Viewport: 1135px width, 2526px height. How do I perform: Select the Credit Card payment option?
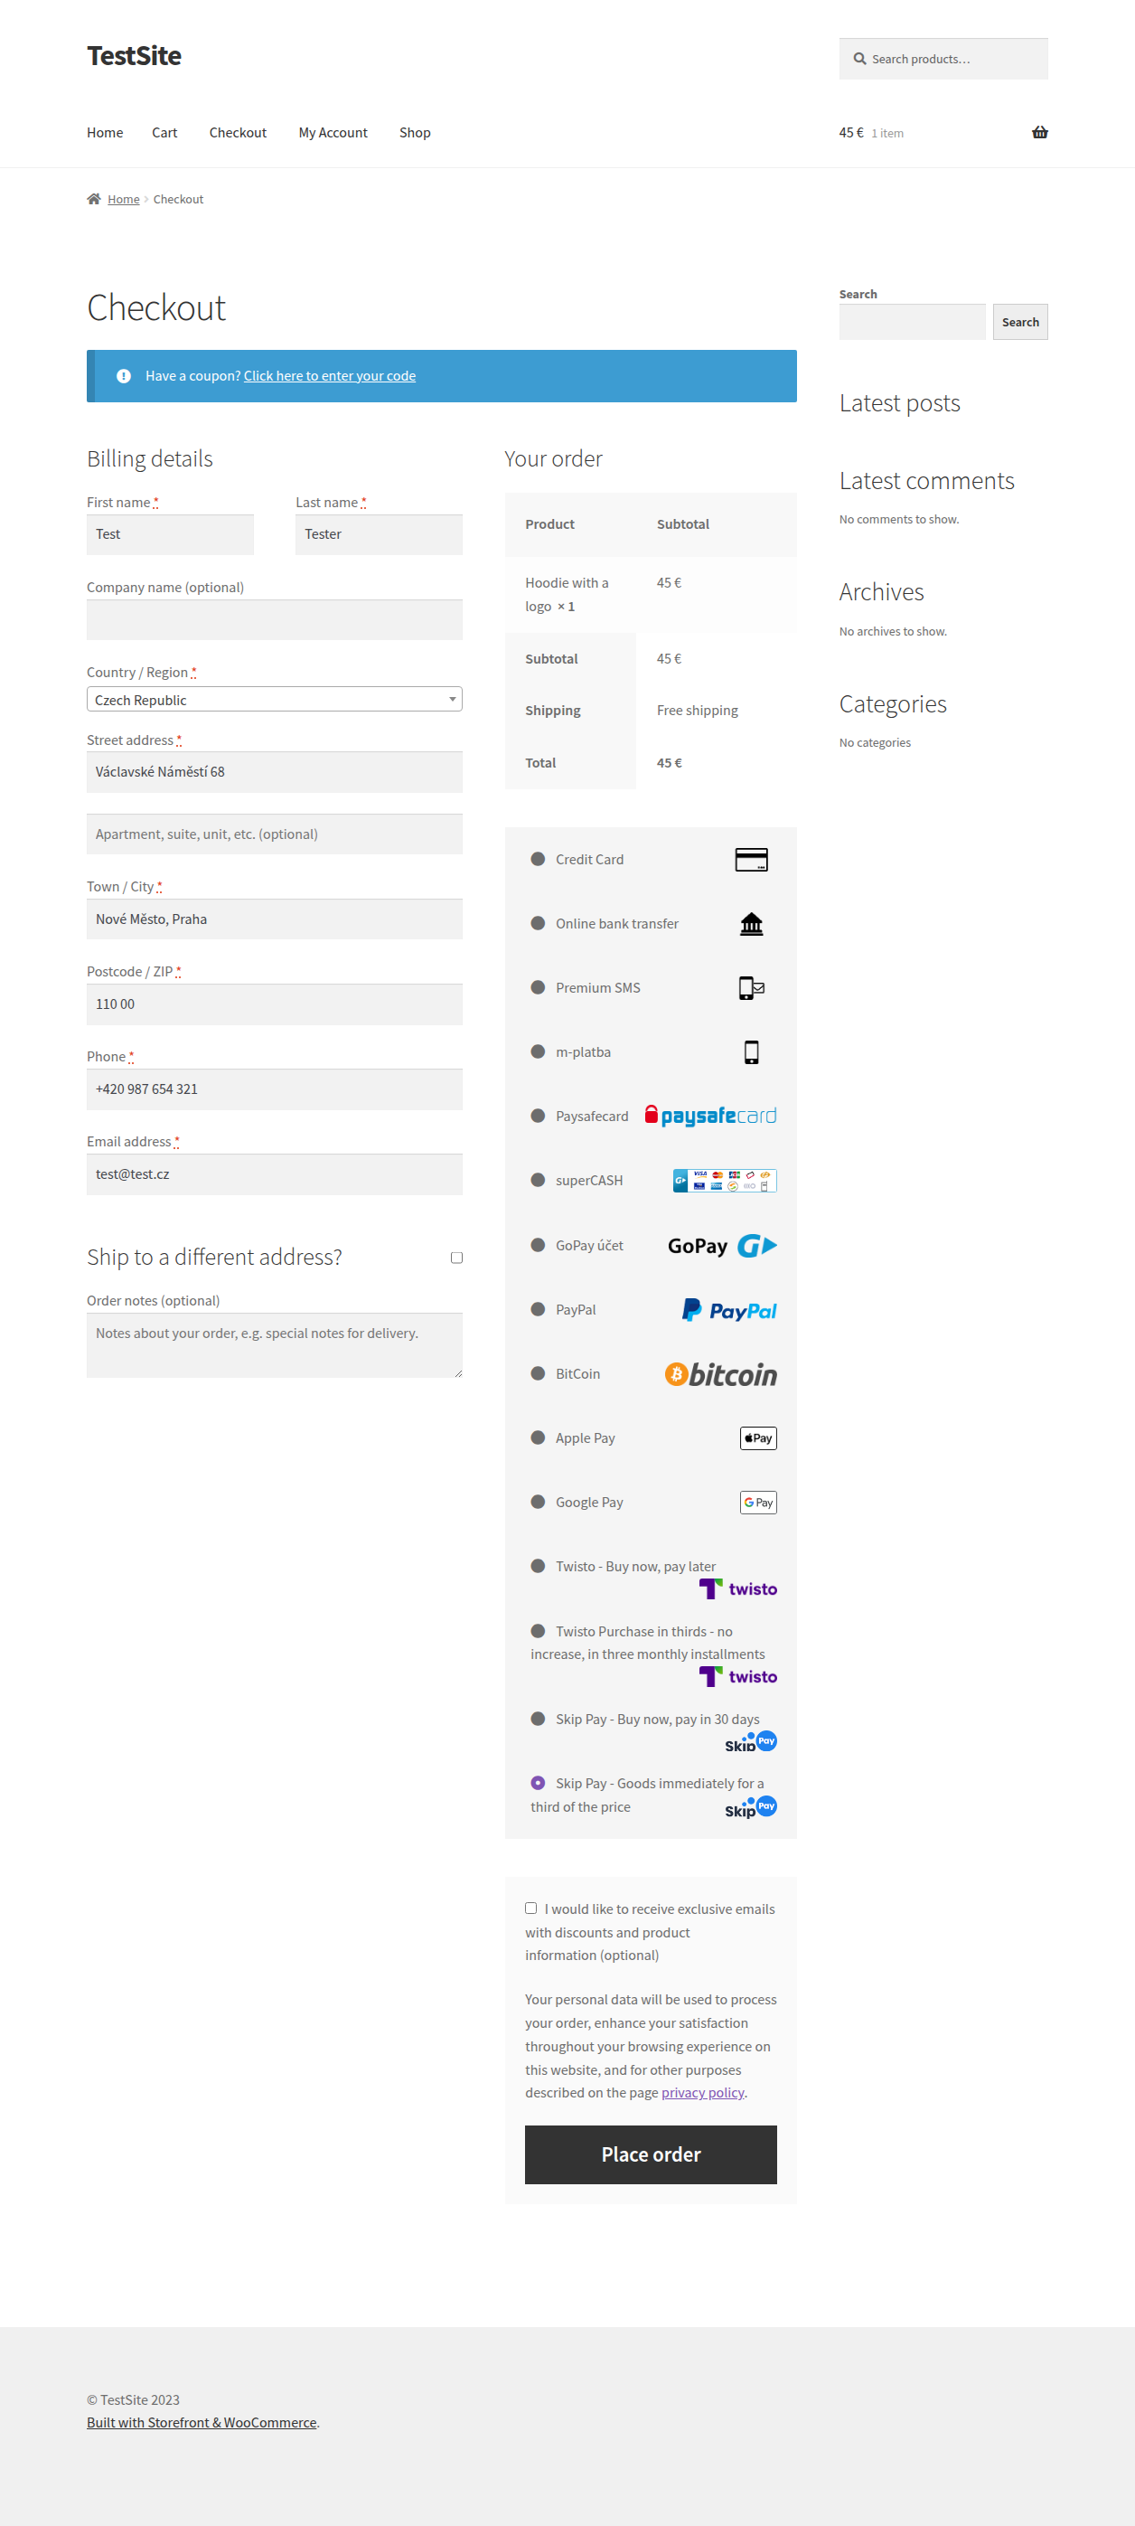click(538, 859)
